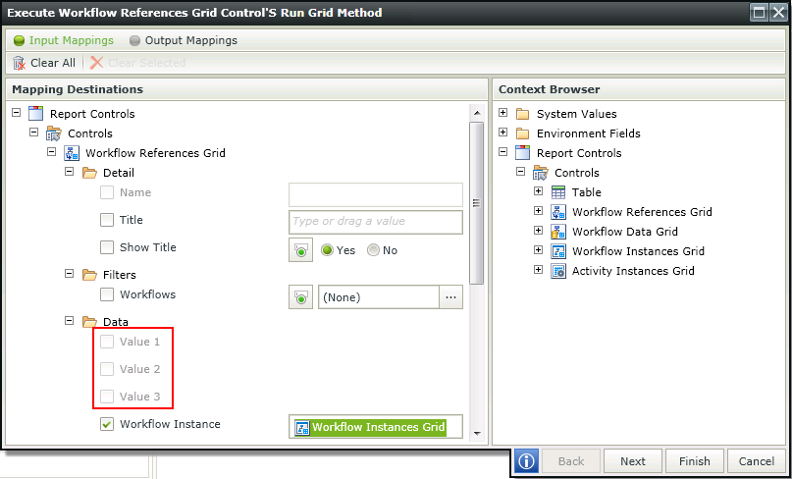The width and height of the screenshot is (792, 479).
Task: Click the scrollbar up arrow in Mapping Destinations
Action: [476, 113]
